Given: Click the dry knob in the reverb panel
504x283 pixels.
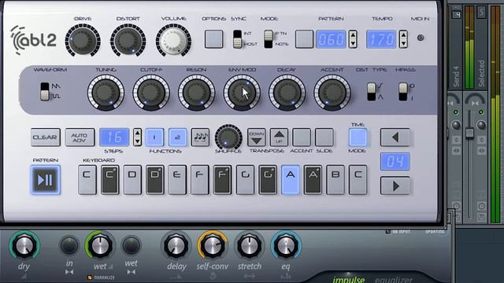Looking at the screenshot, I should pyautogui.click(x=24, y=246).
